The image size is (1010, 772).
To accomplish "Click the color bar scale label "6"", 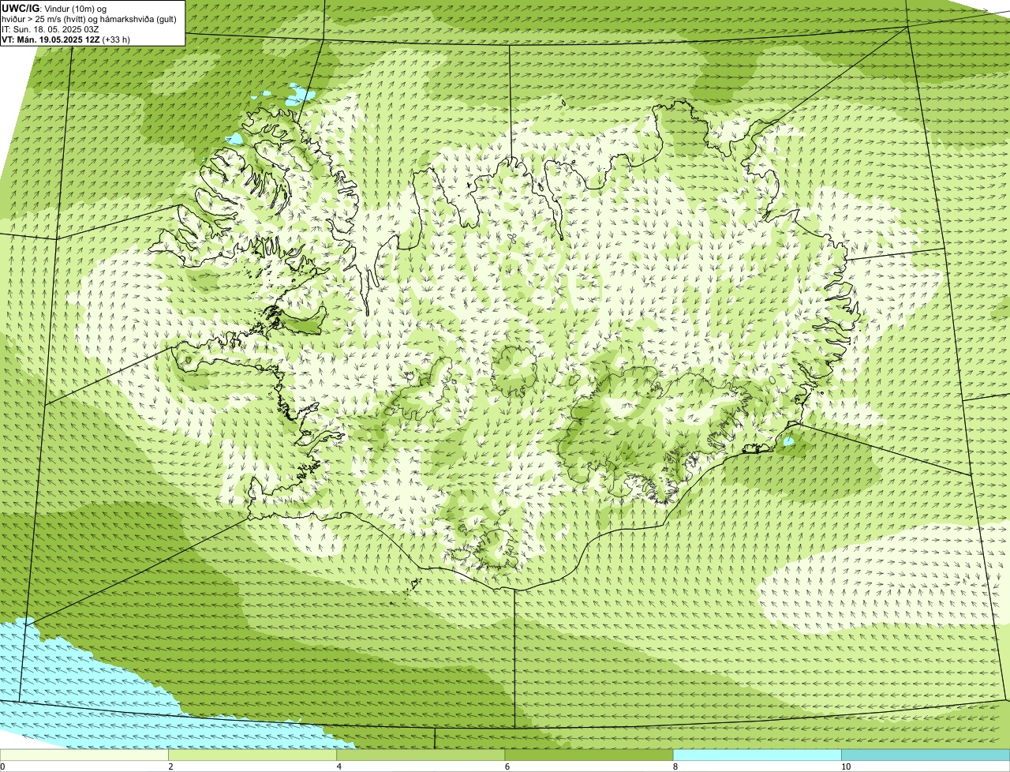I will (507, 766).
